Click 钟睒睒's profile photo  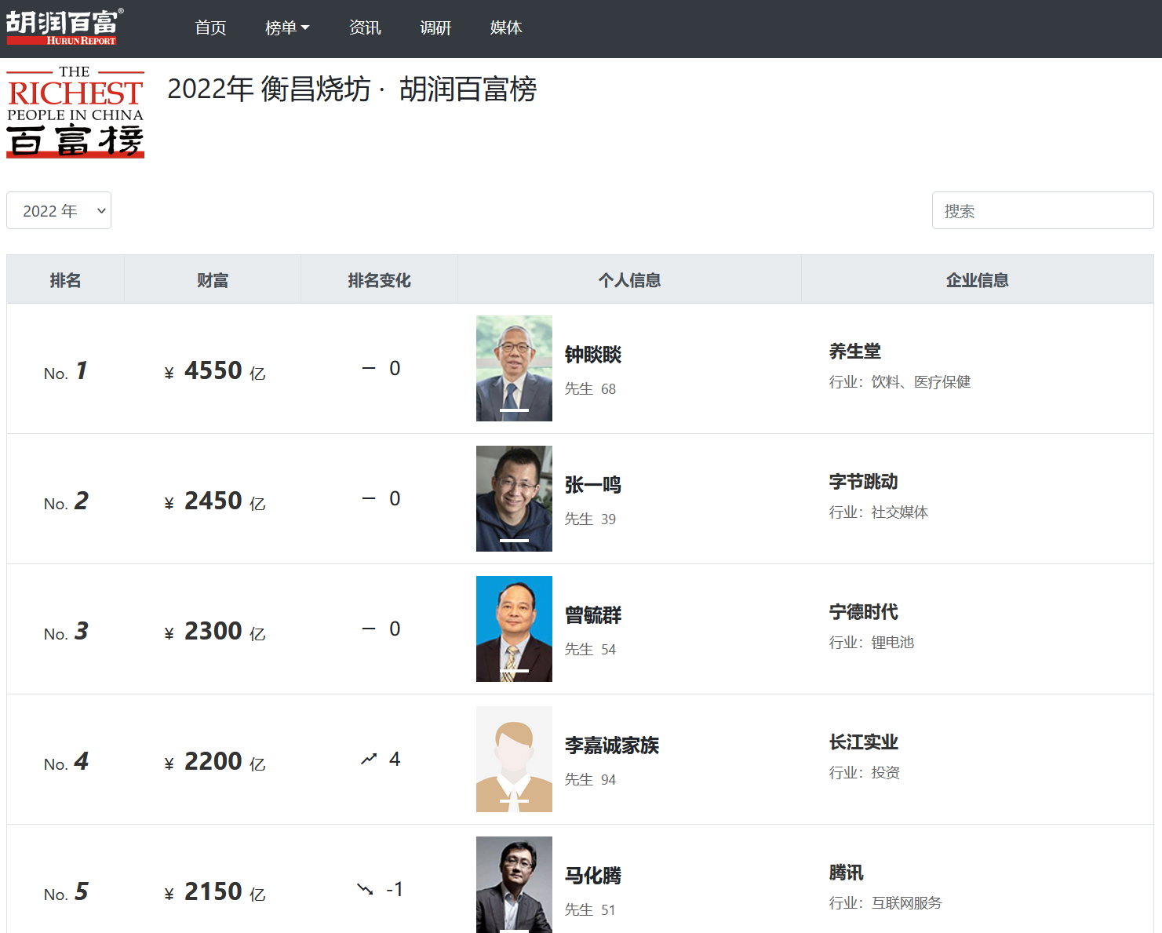[x=513, y=367]
